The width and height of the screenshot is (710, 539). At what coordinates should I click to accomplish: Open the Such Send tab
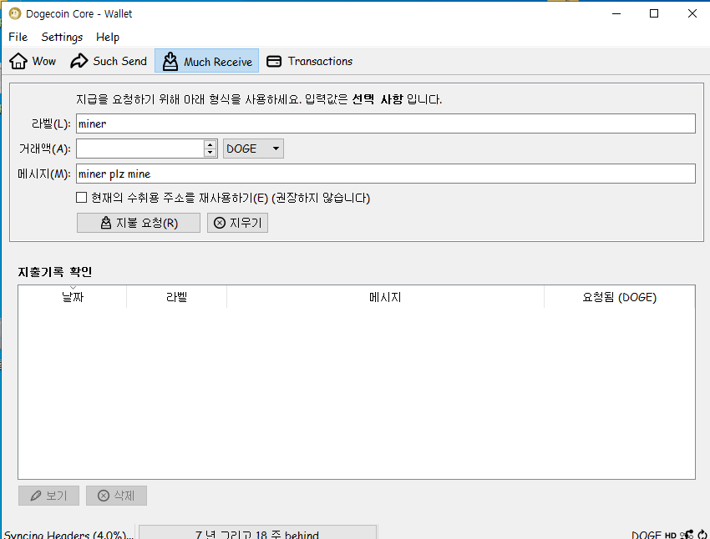point(109,61)
